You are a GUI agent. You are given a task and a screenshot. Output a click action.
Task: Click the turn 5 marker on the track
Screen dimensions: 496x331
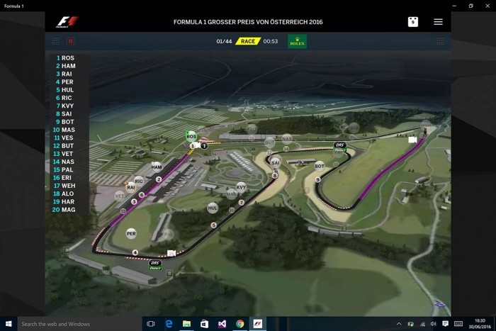click(214, 225)
